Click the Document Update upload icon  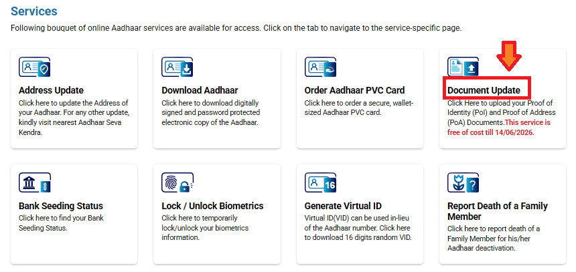(463, 68)
